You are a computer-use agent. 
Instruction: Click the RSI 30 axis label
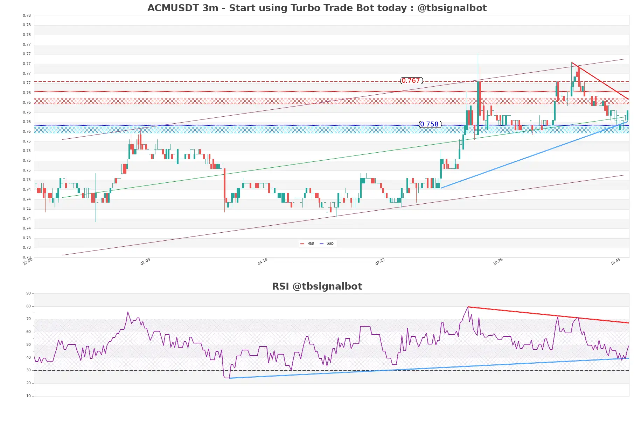[x=28, y=370]
